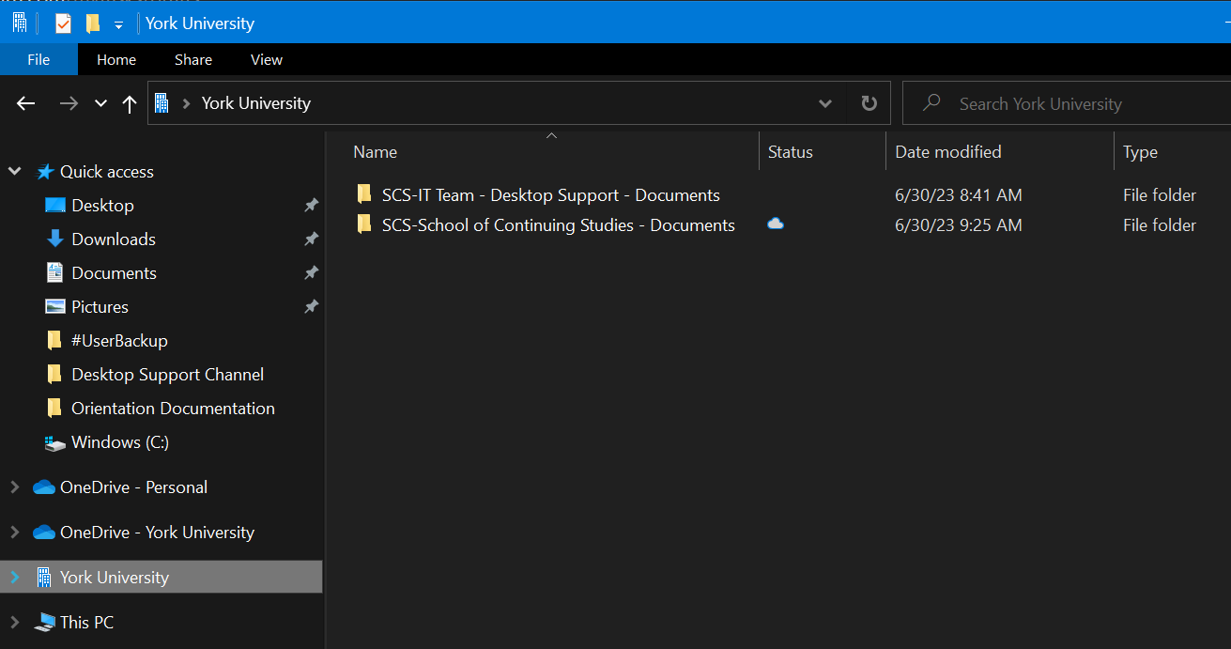
Task: Switch to the Home ribbon tab
Action: pyautogui.click(x=116, y=59)
